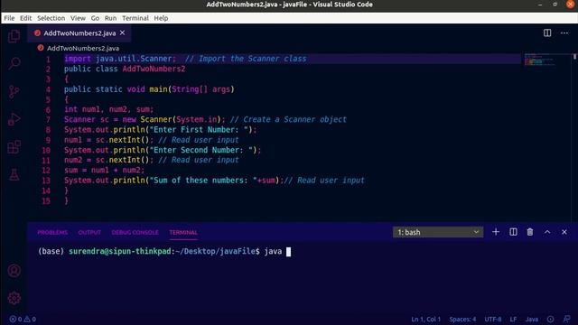Open the 1: bash terminal selector dropdown
Screen dimensions: 578x325
(x=438, y=232)
